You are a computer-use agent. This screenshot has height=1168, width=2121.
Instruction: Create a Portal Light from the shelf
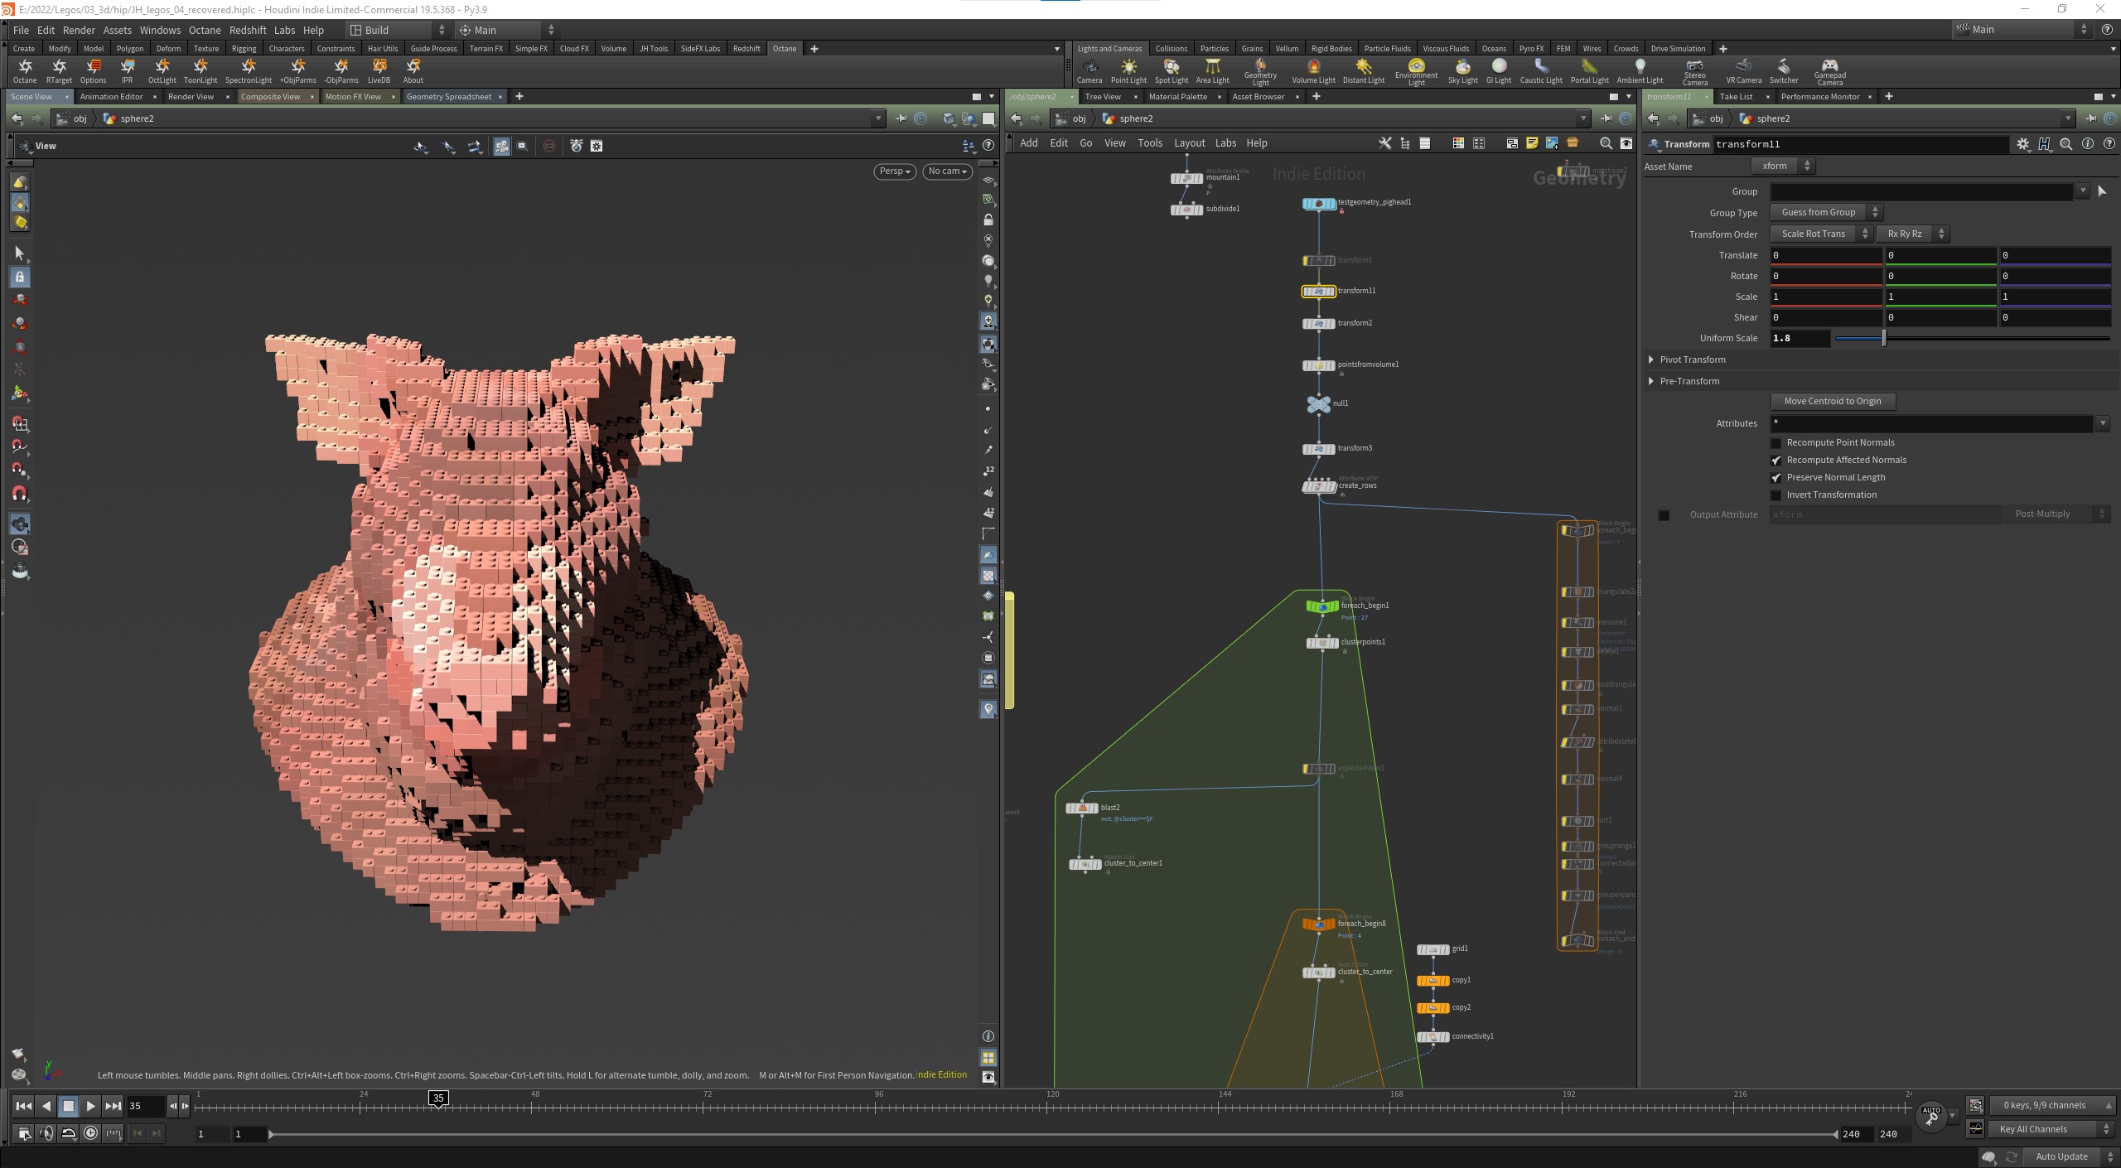1589,71
